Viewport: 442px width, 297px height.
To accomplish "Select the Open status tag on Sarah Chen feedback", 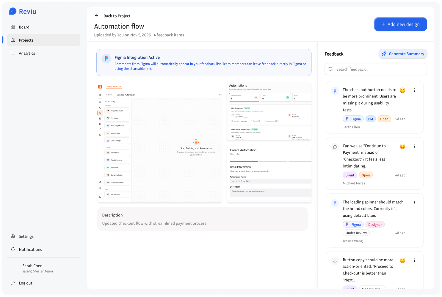I will 384,119.
